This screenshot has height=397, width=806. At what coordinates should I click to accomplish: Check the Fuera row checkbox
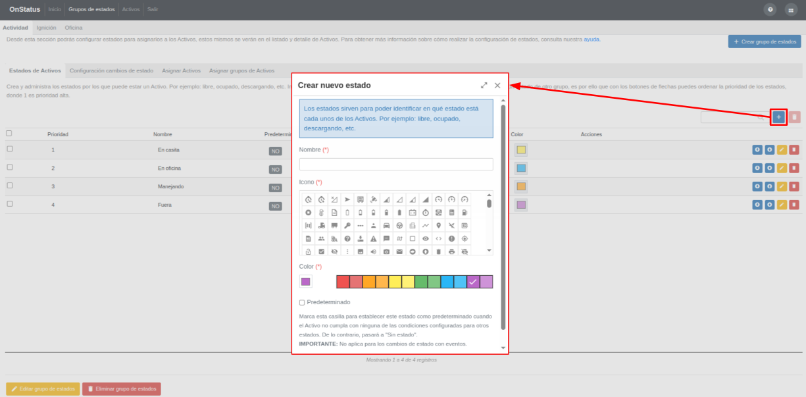tap(9, 204)
